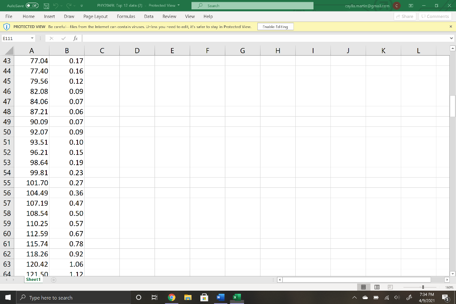Open Word from the taskbar
456x304 pixels.
(220, 297)
